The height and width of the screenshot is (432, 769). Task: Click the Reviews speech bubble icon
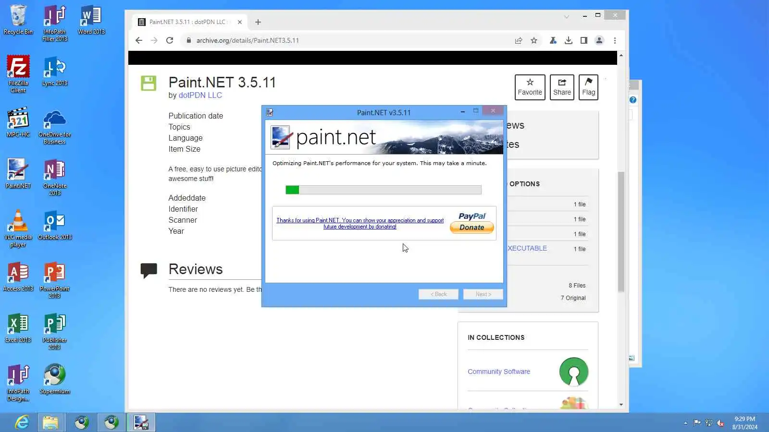[x=149, y=270]
